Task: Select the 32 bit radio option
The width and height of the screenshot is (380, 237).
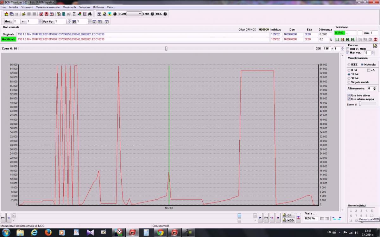Action: point(349,78)
